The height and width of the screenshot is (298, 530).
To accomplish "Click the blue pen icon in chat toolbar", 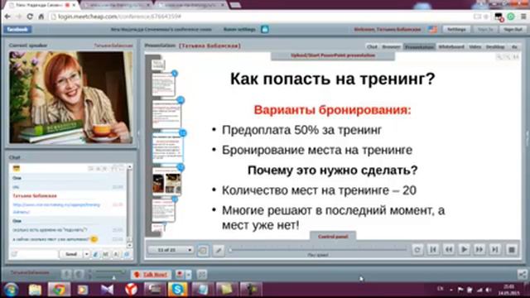I will click(x=96, y=254).
